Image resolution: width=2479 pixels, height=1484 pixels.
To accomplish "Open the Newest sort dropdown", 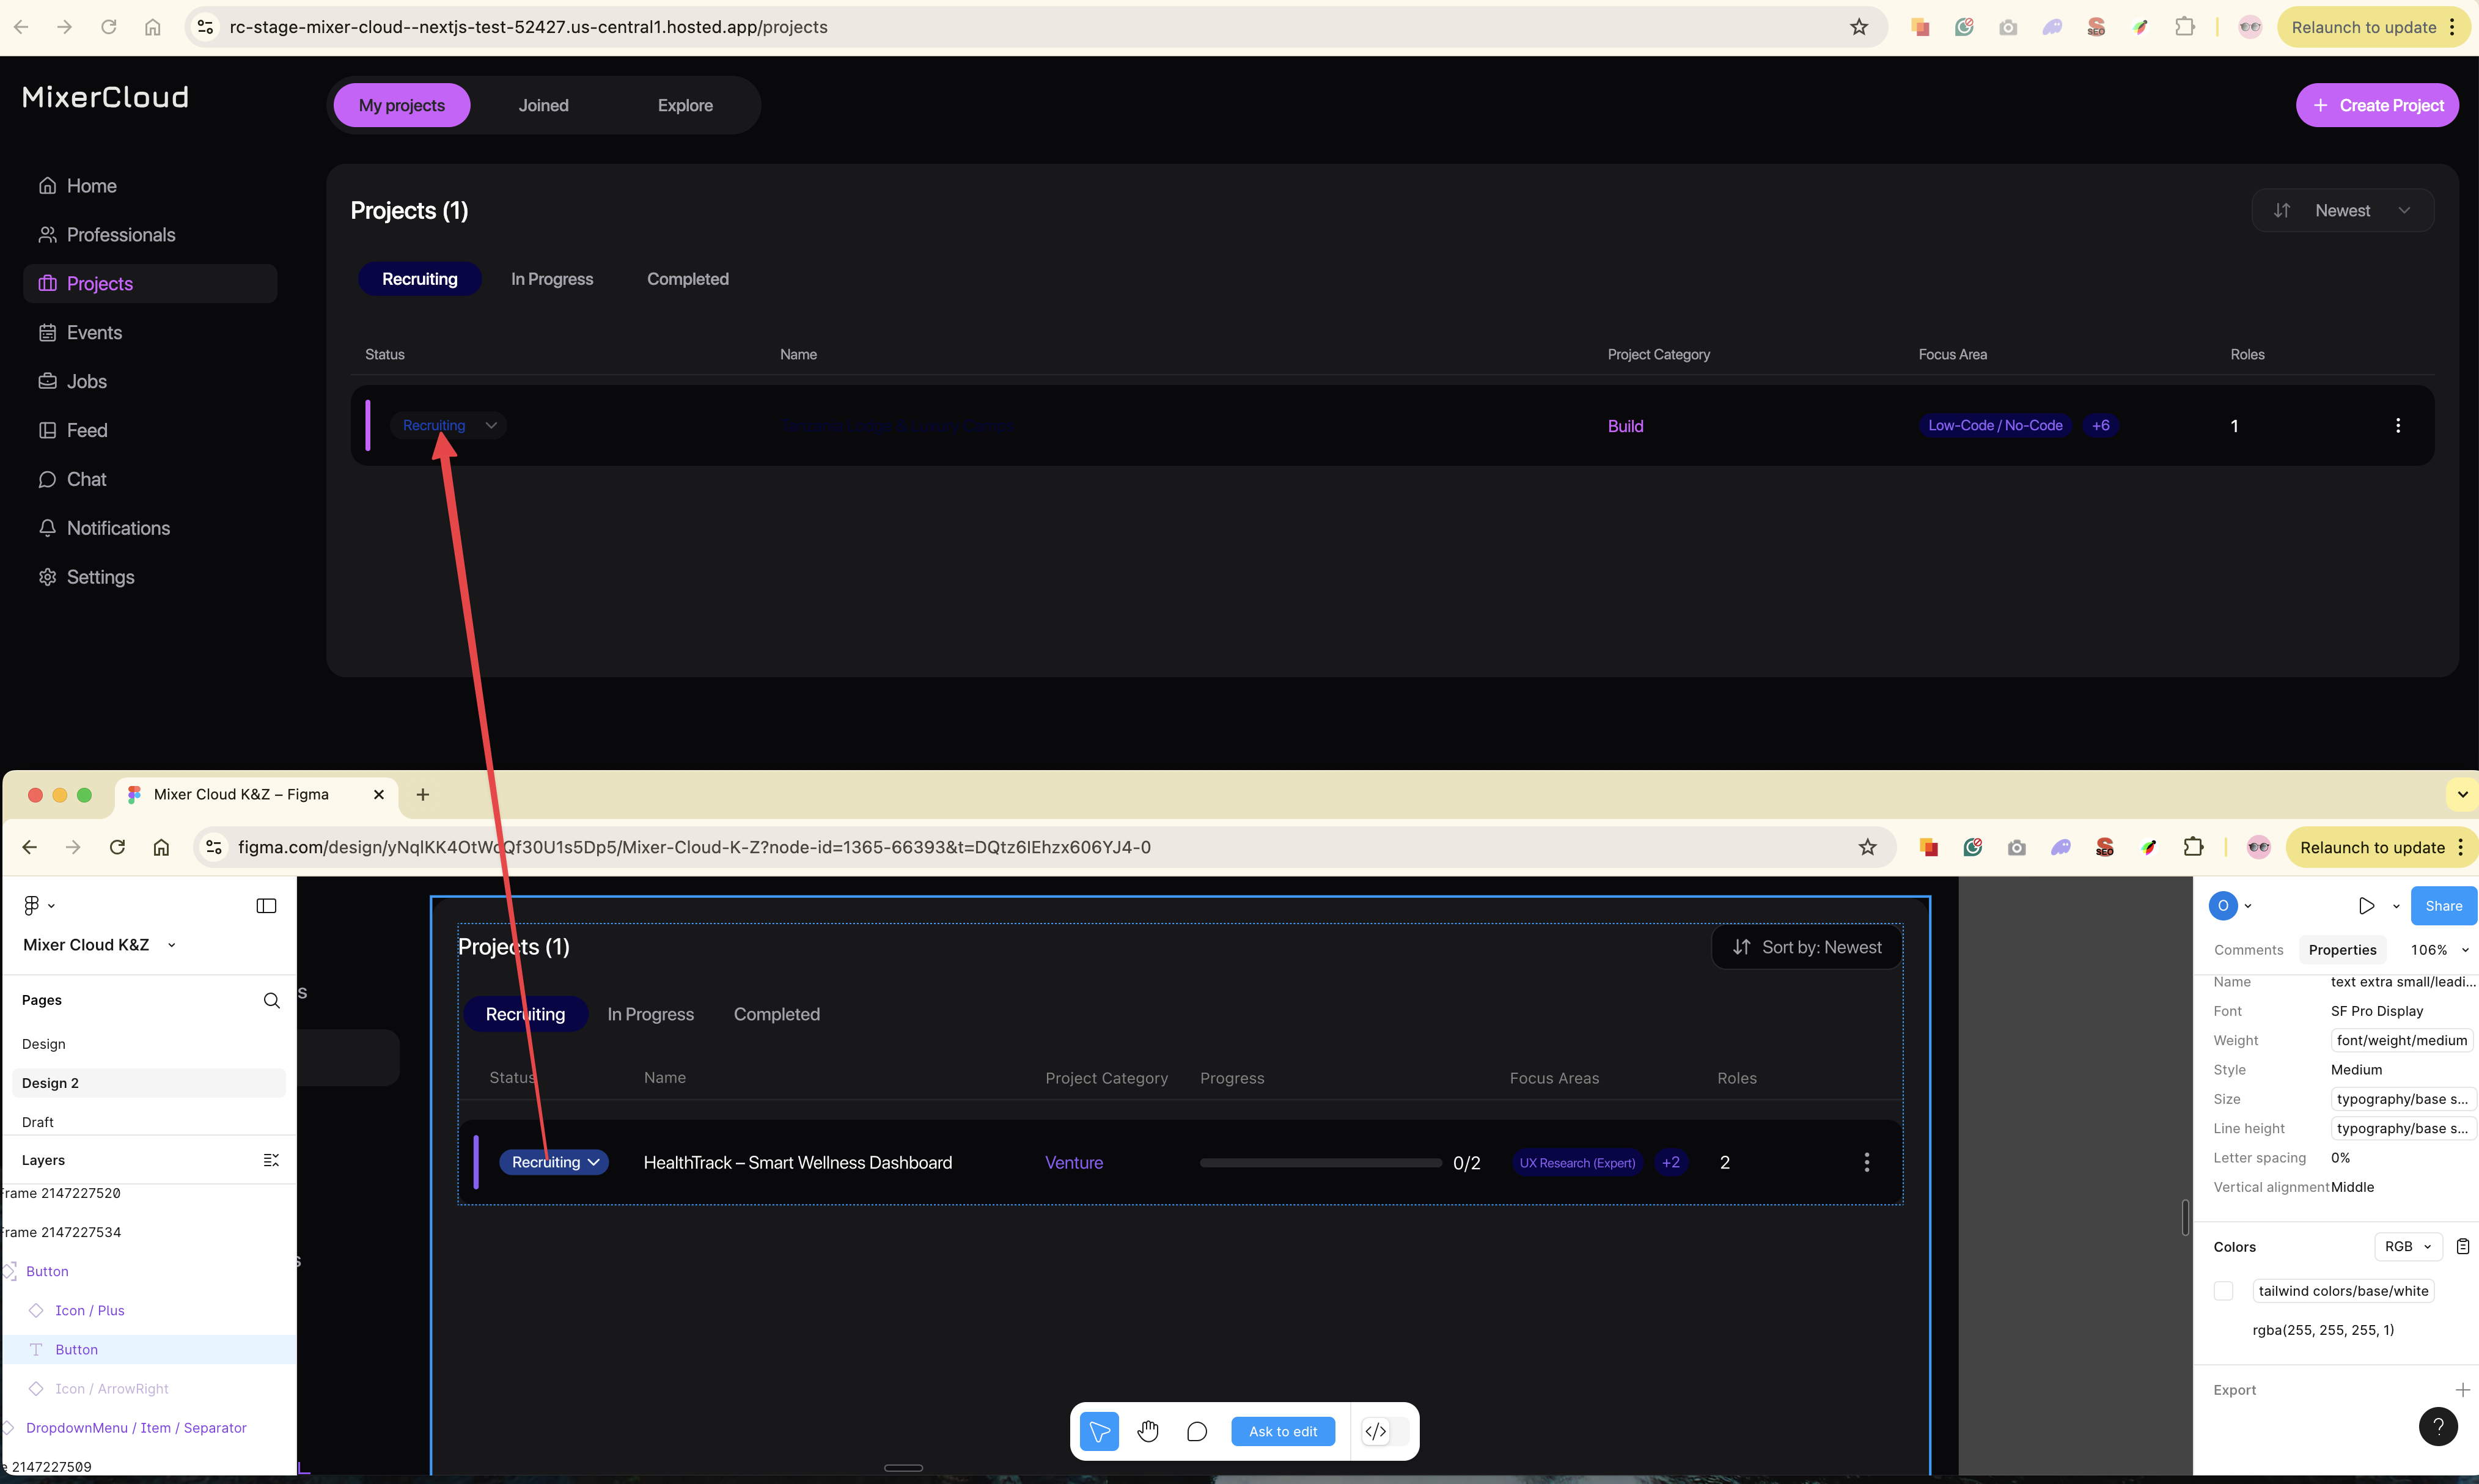I will [x=2342, y=211].
